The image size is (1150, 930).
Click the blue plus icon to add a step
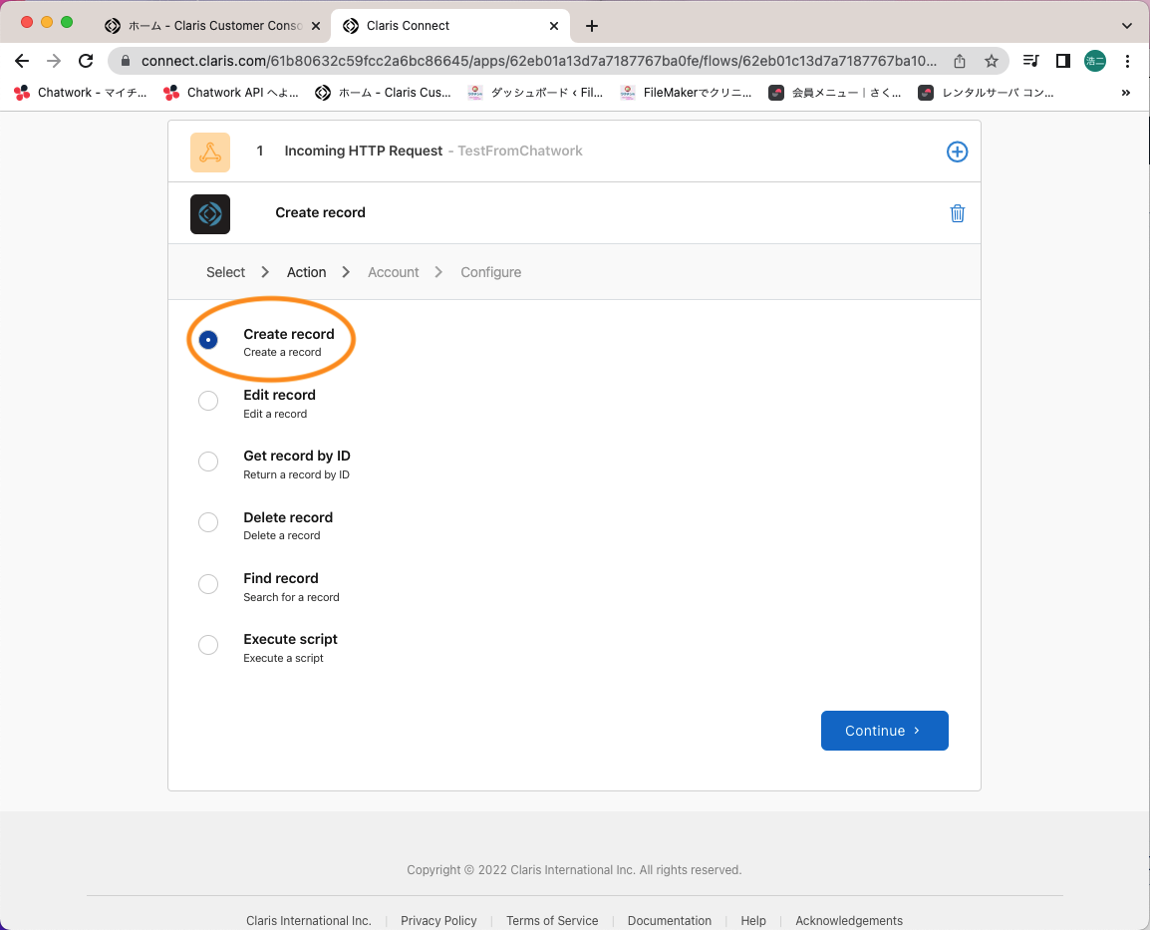tap(957, 152)
